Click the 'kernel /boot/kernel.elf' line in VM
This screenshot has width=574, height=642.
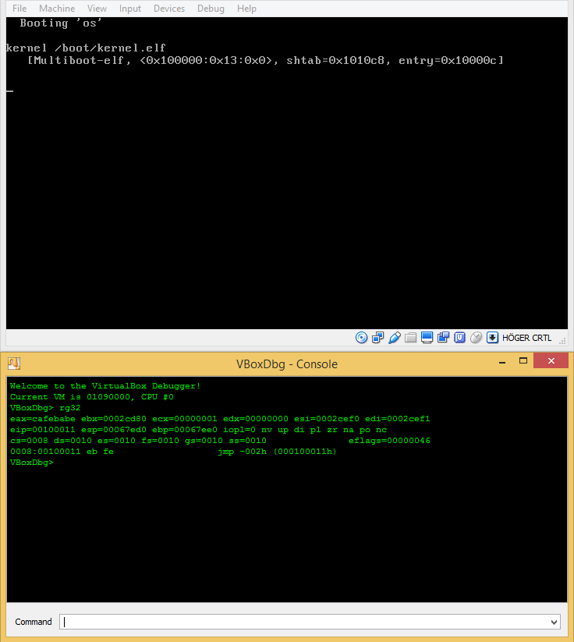pos(86,48)
